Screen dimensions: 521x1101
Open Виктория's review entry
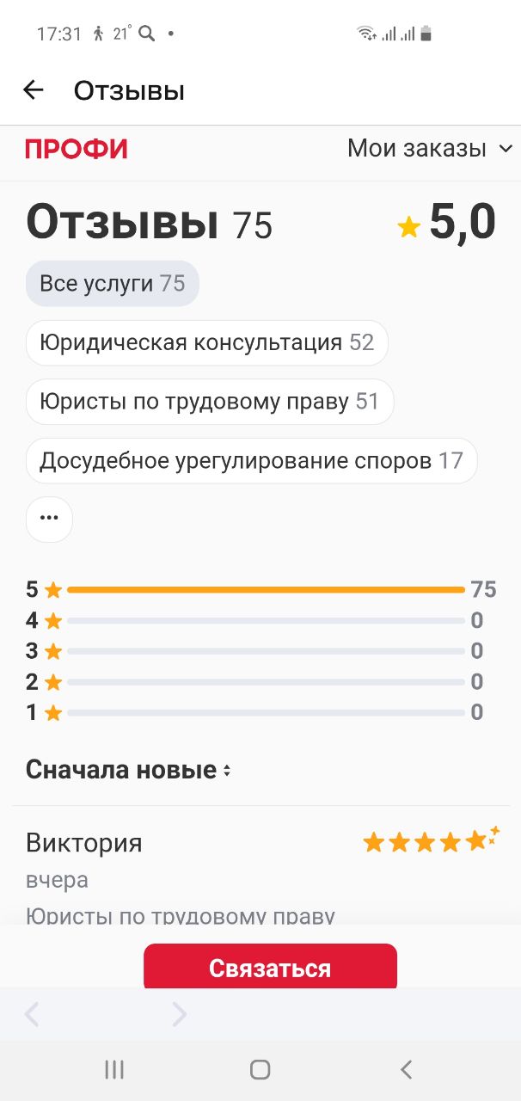coord(84,843)
